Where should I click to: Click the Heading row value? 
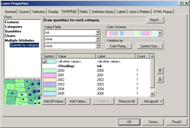(66, 66)
